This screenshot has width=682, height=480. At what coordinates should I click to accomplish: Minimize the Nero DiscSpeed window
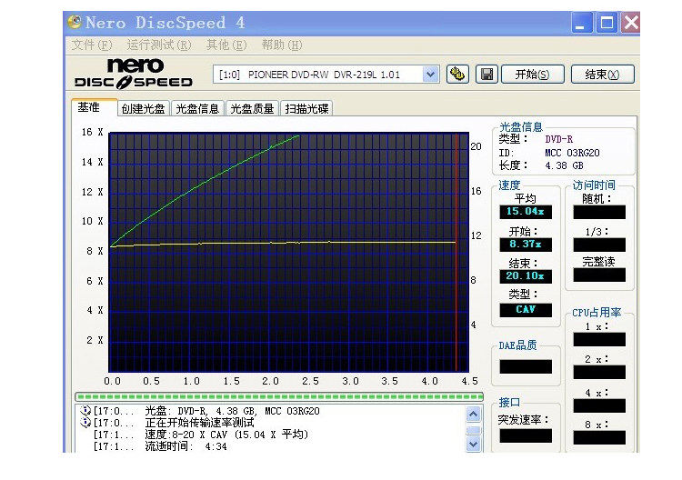click(582, 23)
